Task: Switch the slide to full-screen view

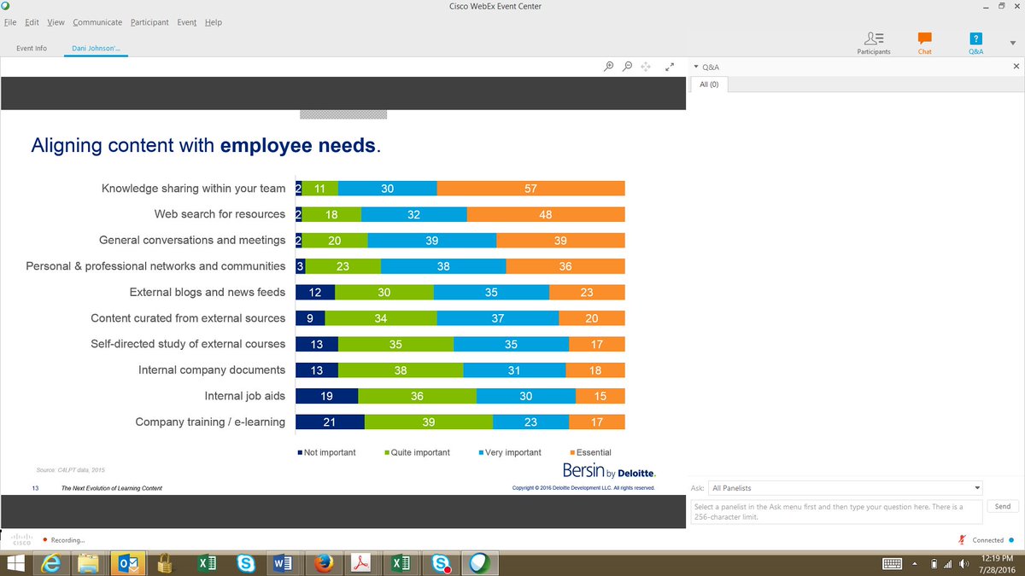Action: tap(670, 67)
